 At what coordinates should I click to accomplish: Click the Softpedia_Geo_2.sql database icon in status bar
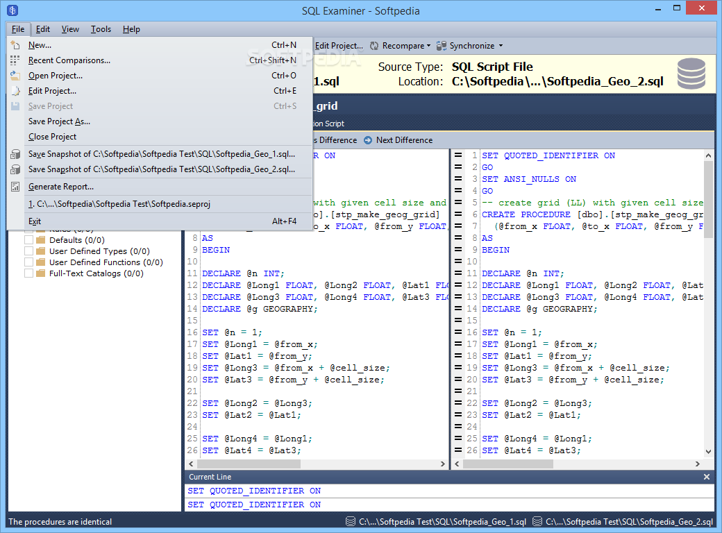click(537, 521)
